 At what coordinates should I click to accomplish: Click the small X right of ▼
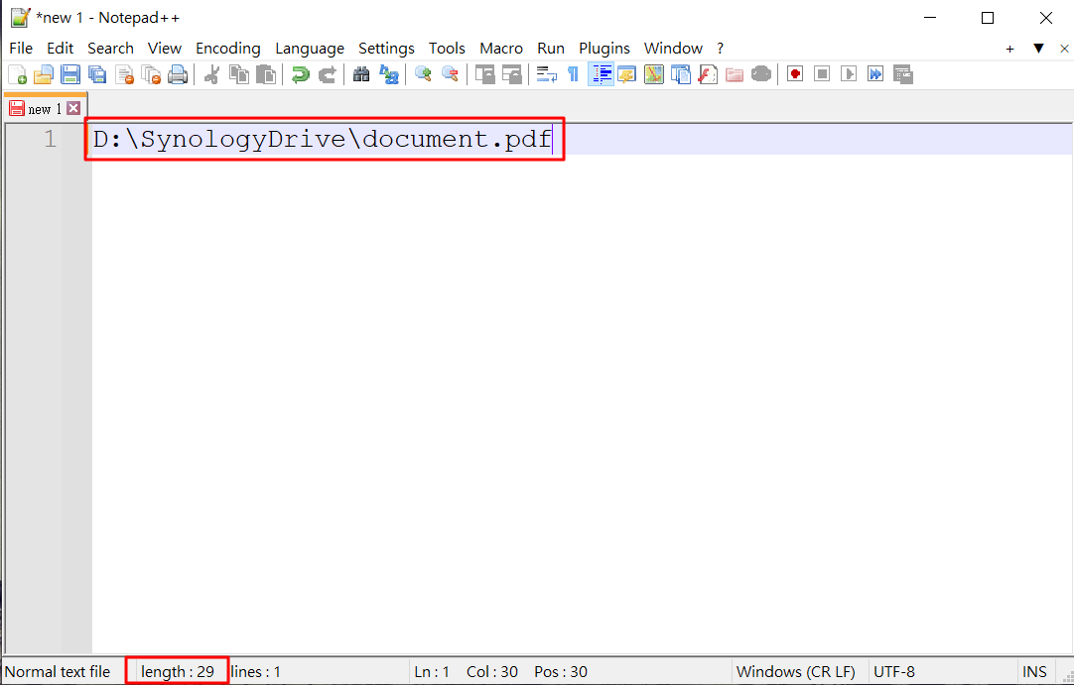1064,49
